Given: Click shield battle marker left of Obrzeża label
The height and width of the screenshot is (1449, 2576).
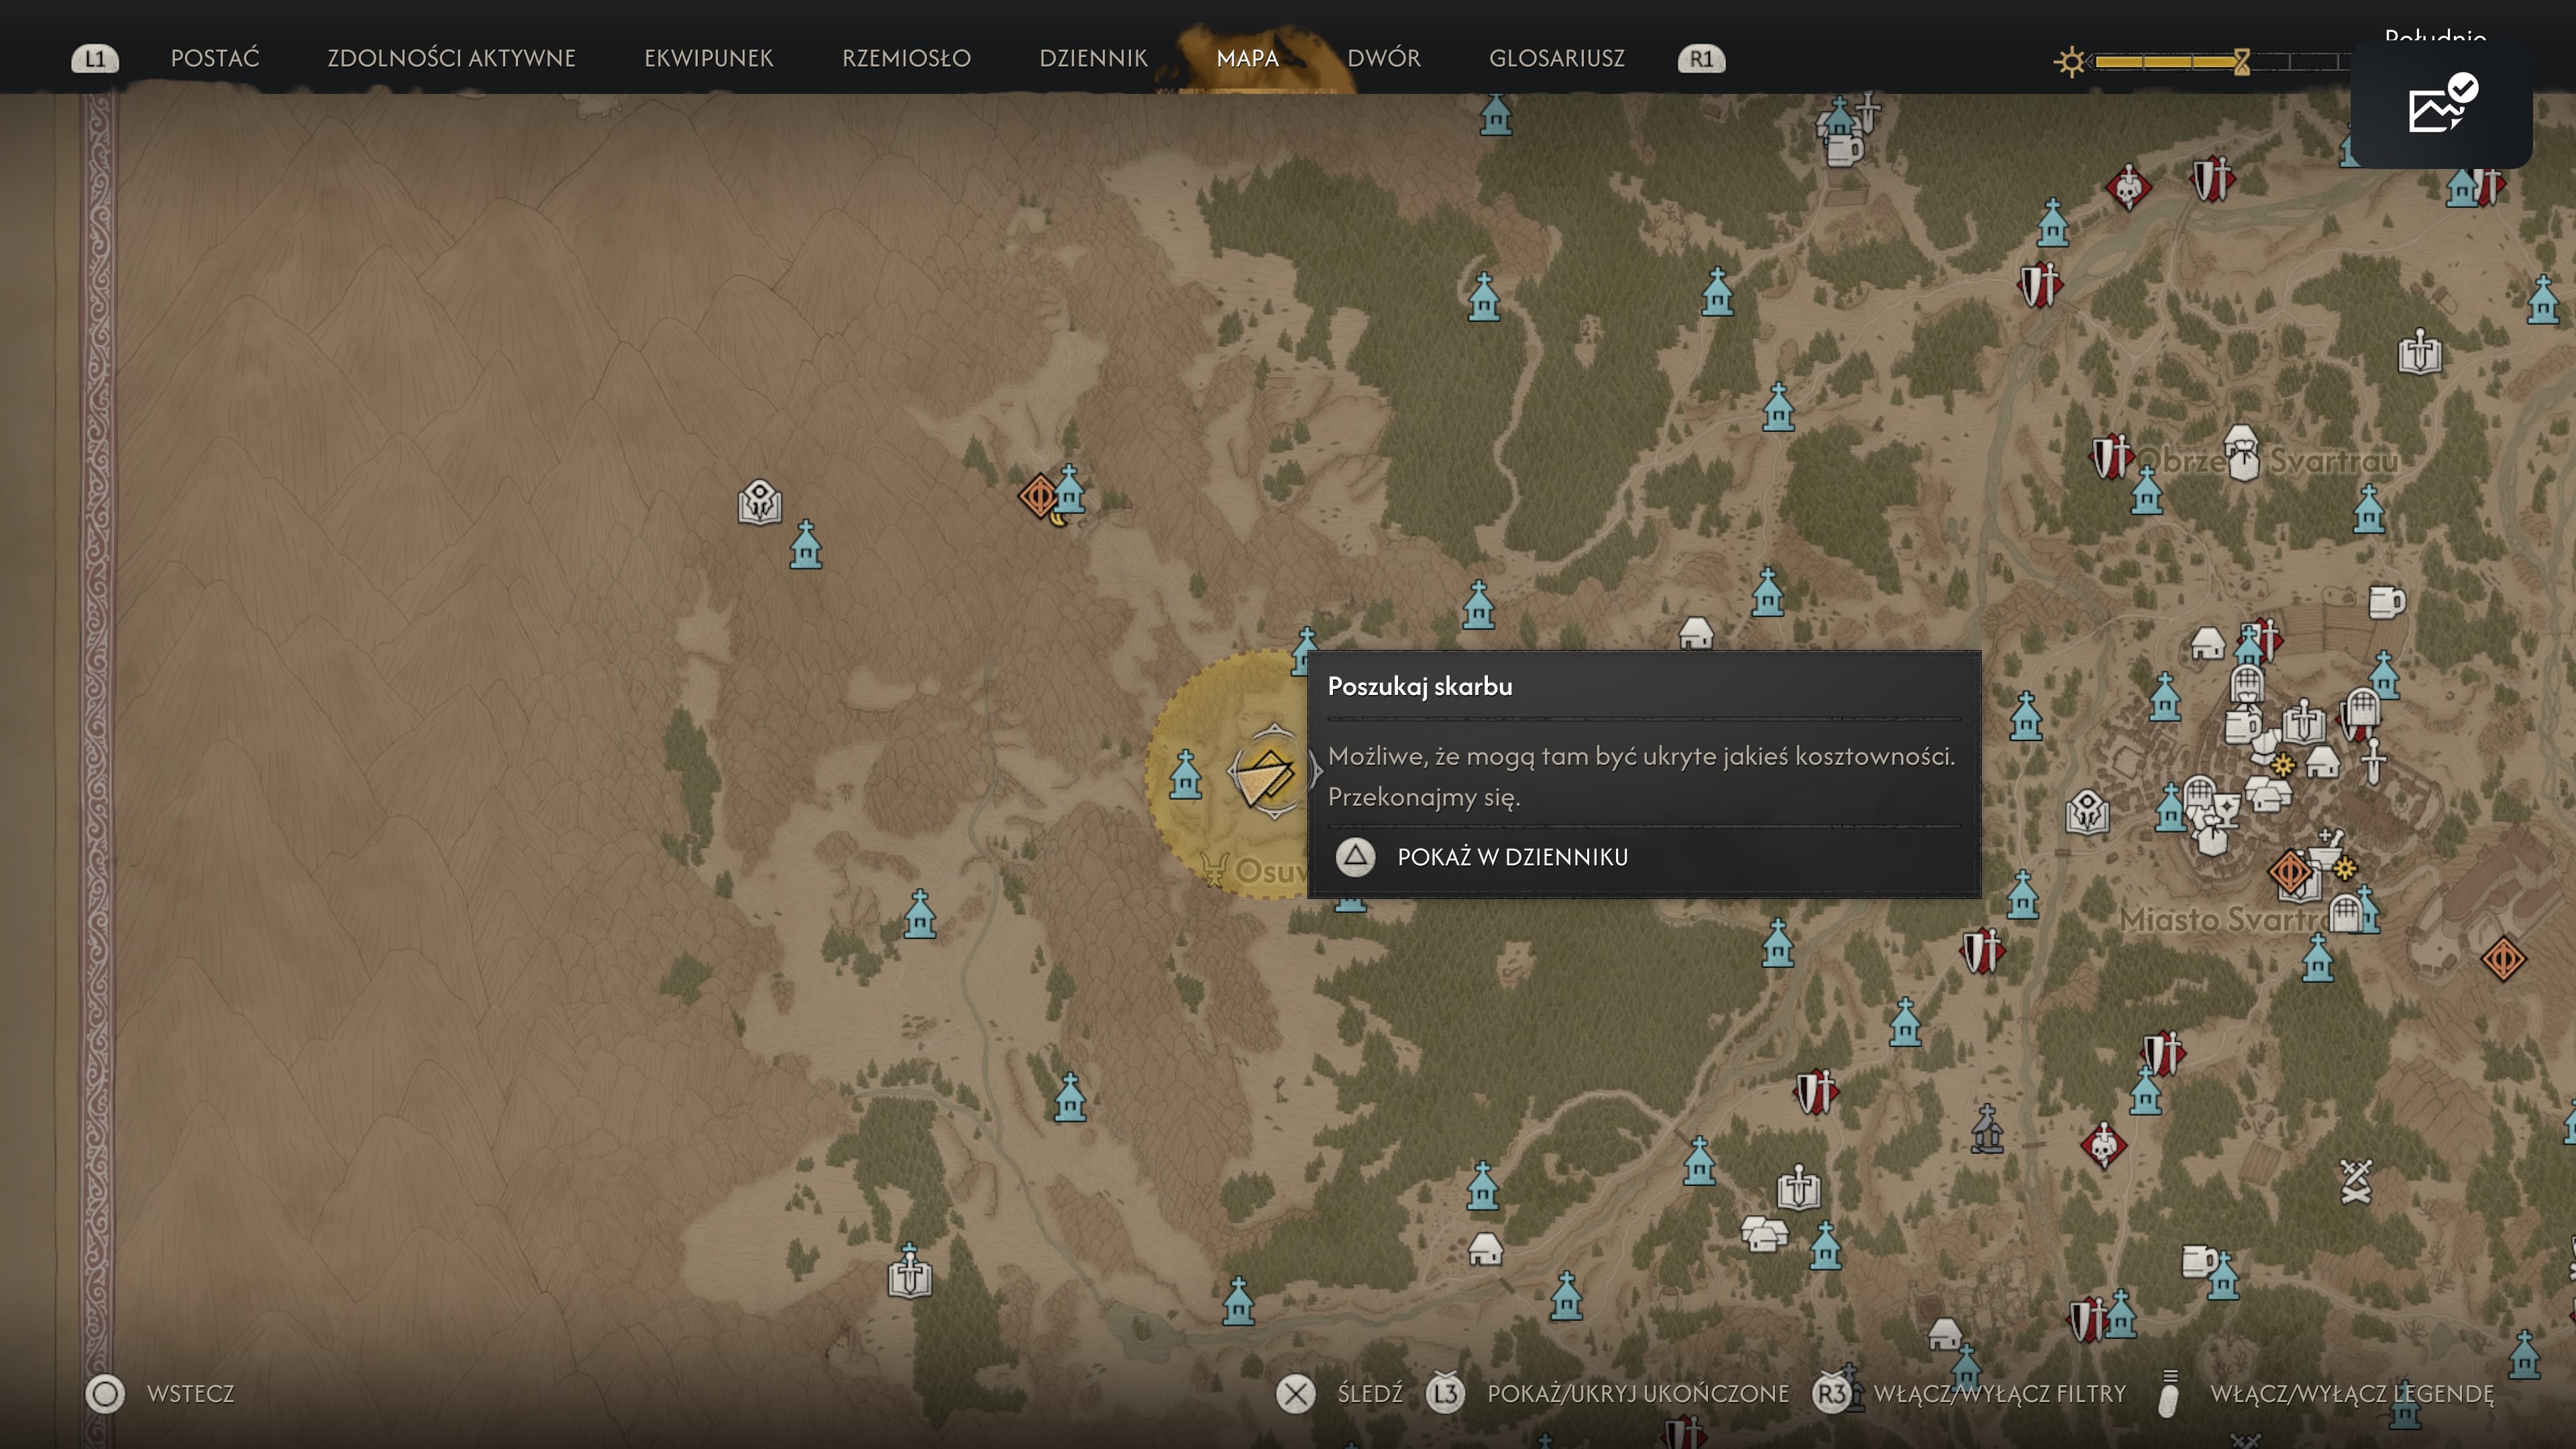Looking at the screenshot, I should click(2111, 457).
